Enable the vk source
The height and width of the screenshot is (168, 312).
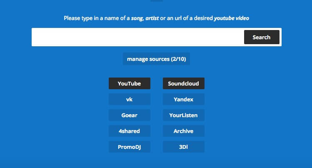click(130, 99)
